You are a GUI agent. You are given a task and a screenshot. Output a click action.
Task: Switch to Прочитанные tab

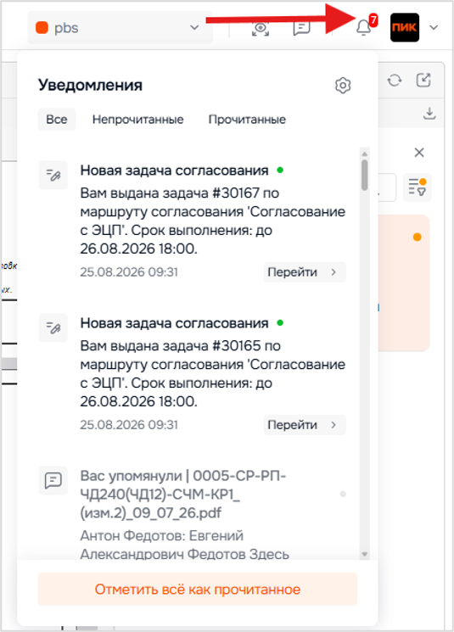pyautogui.click(x=247, y=120)
